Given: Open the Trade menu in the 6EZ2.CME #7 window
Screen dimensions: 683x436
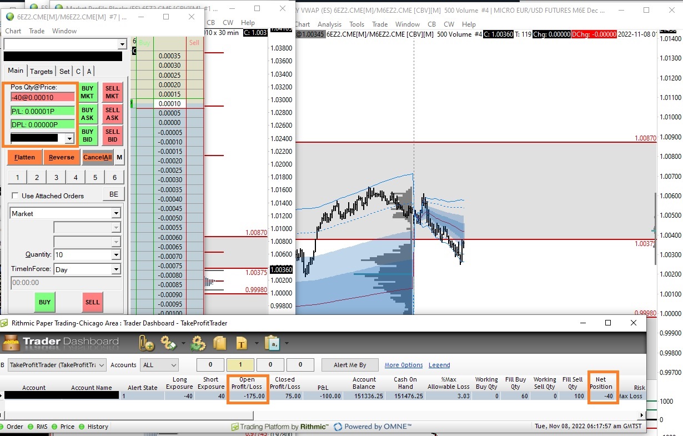Looking at the screenshot, I should click(x=37, y=31).
